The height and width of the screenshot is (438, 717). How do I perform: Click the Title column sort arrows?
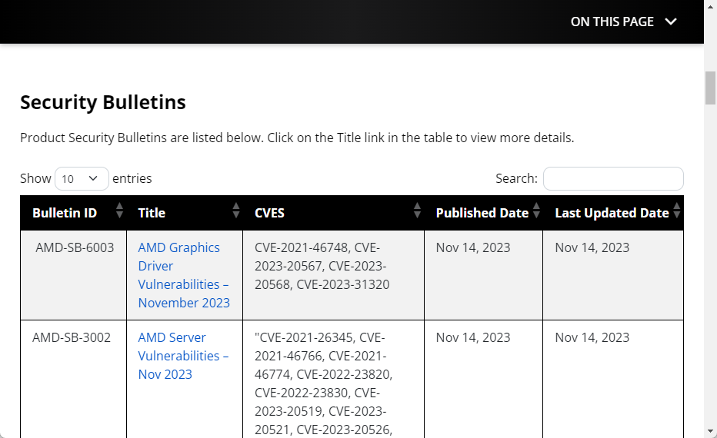click(236, 211)
